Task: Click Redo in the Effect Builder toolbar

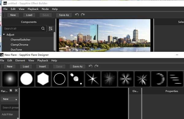Action: click(83, 15)
